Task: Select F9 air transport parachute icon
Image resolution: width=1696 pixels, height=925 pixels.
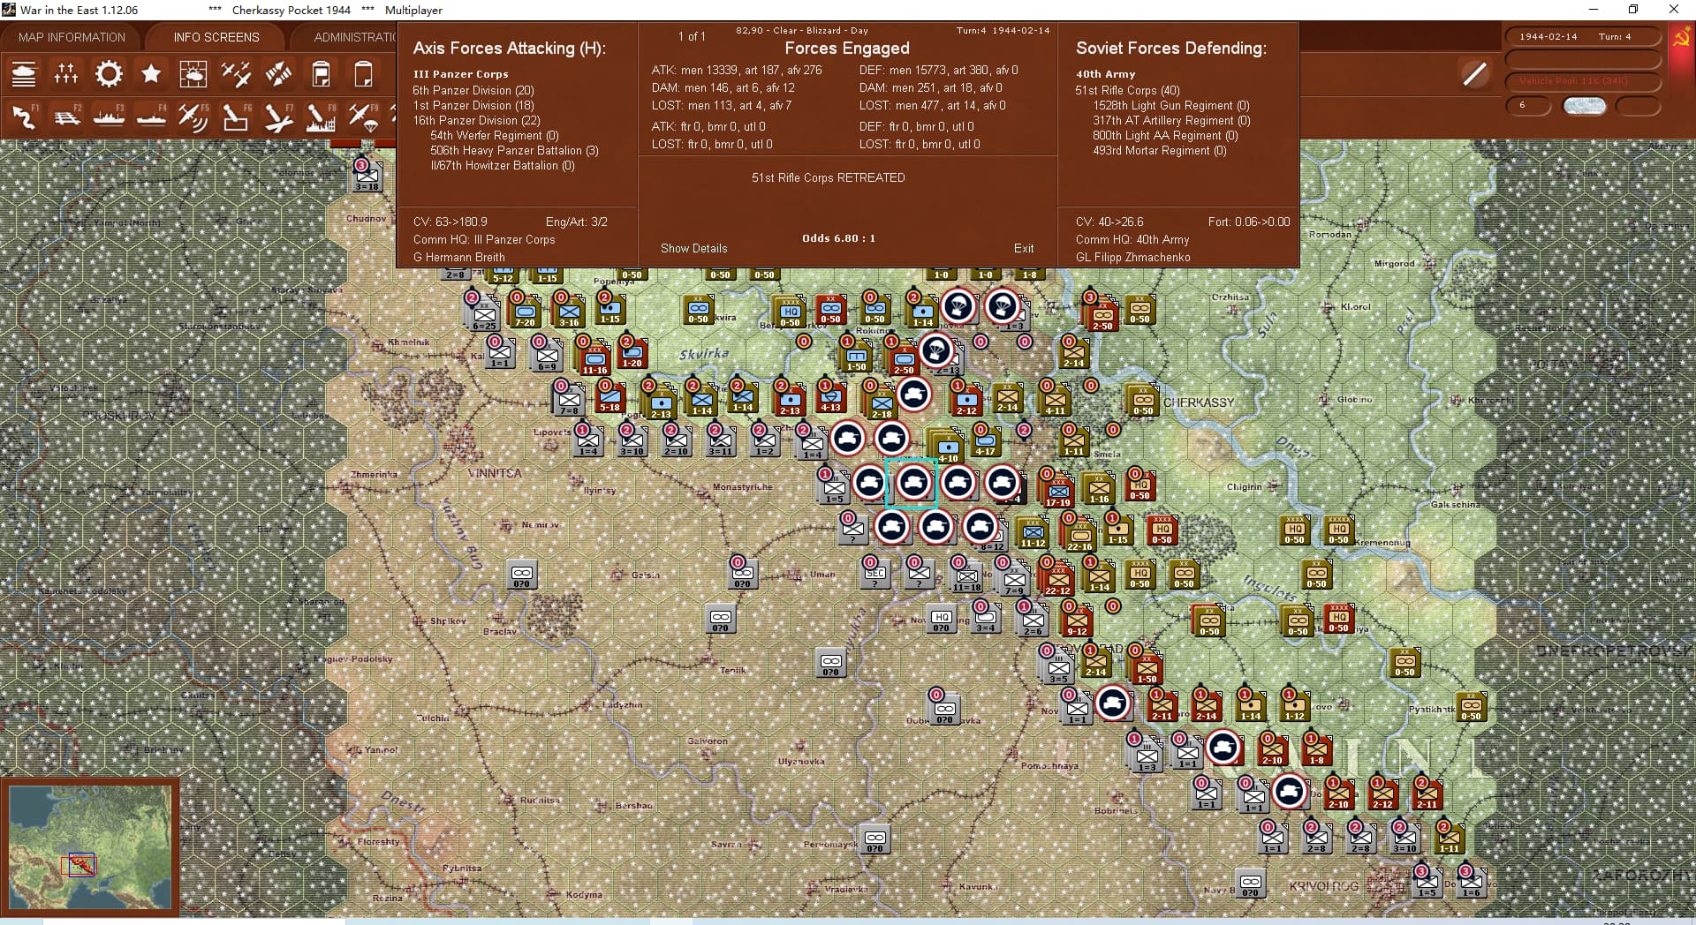Action: coord(363,117)
